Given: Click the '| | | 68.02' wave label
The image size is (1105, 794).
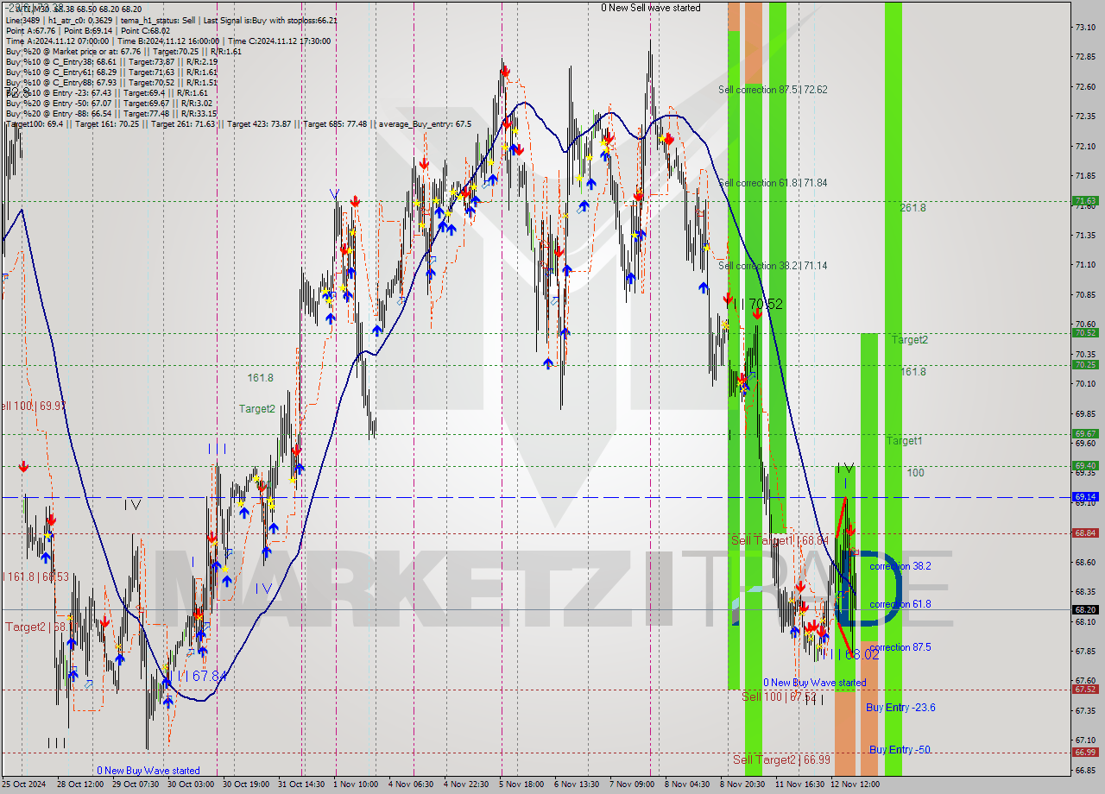Looking at the screenshot, I should pyautogui.click(x=851, y=655).
